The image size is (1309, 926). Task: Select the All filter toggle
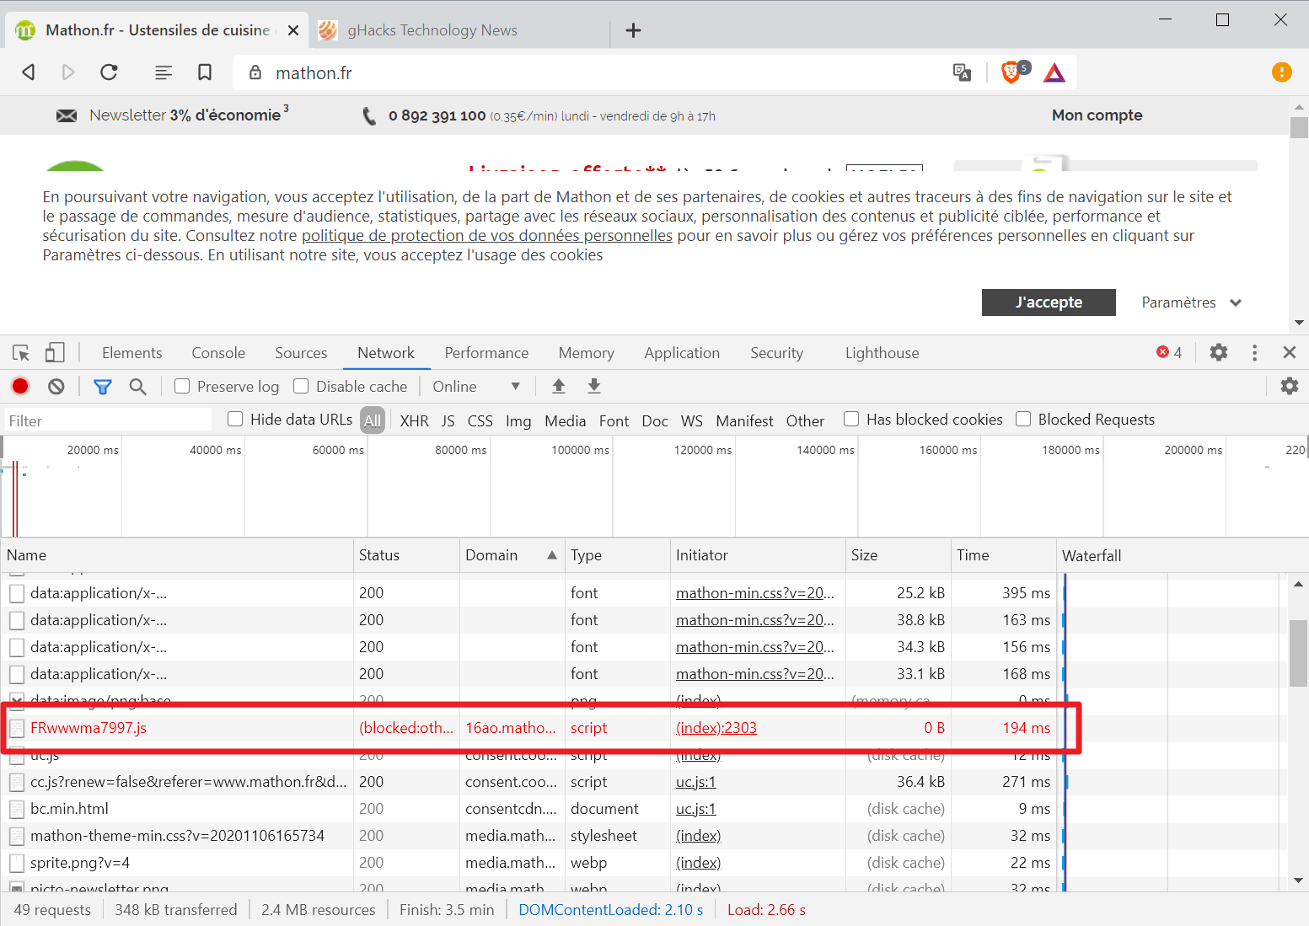(373, 420)
